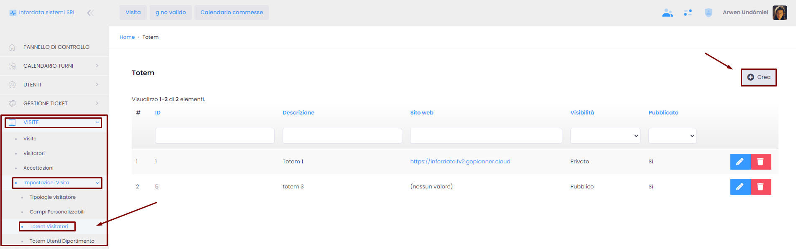Delete Totem 1 with trash icon
The height and width of the screenshot is (249, 796).
[761, 162]
